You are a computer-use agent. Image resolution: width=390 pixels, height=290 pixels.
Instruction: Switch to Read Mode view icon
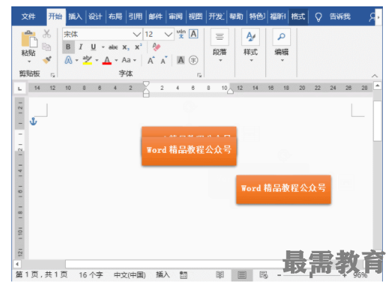220,275
